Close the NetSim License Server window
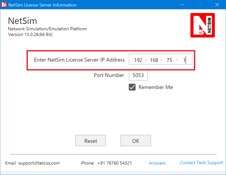This screenshot has width=226, height=175. tap(217, 5)
